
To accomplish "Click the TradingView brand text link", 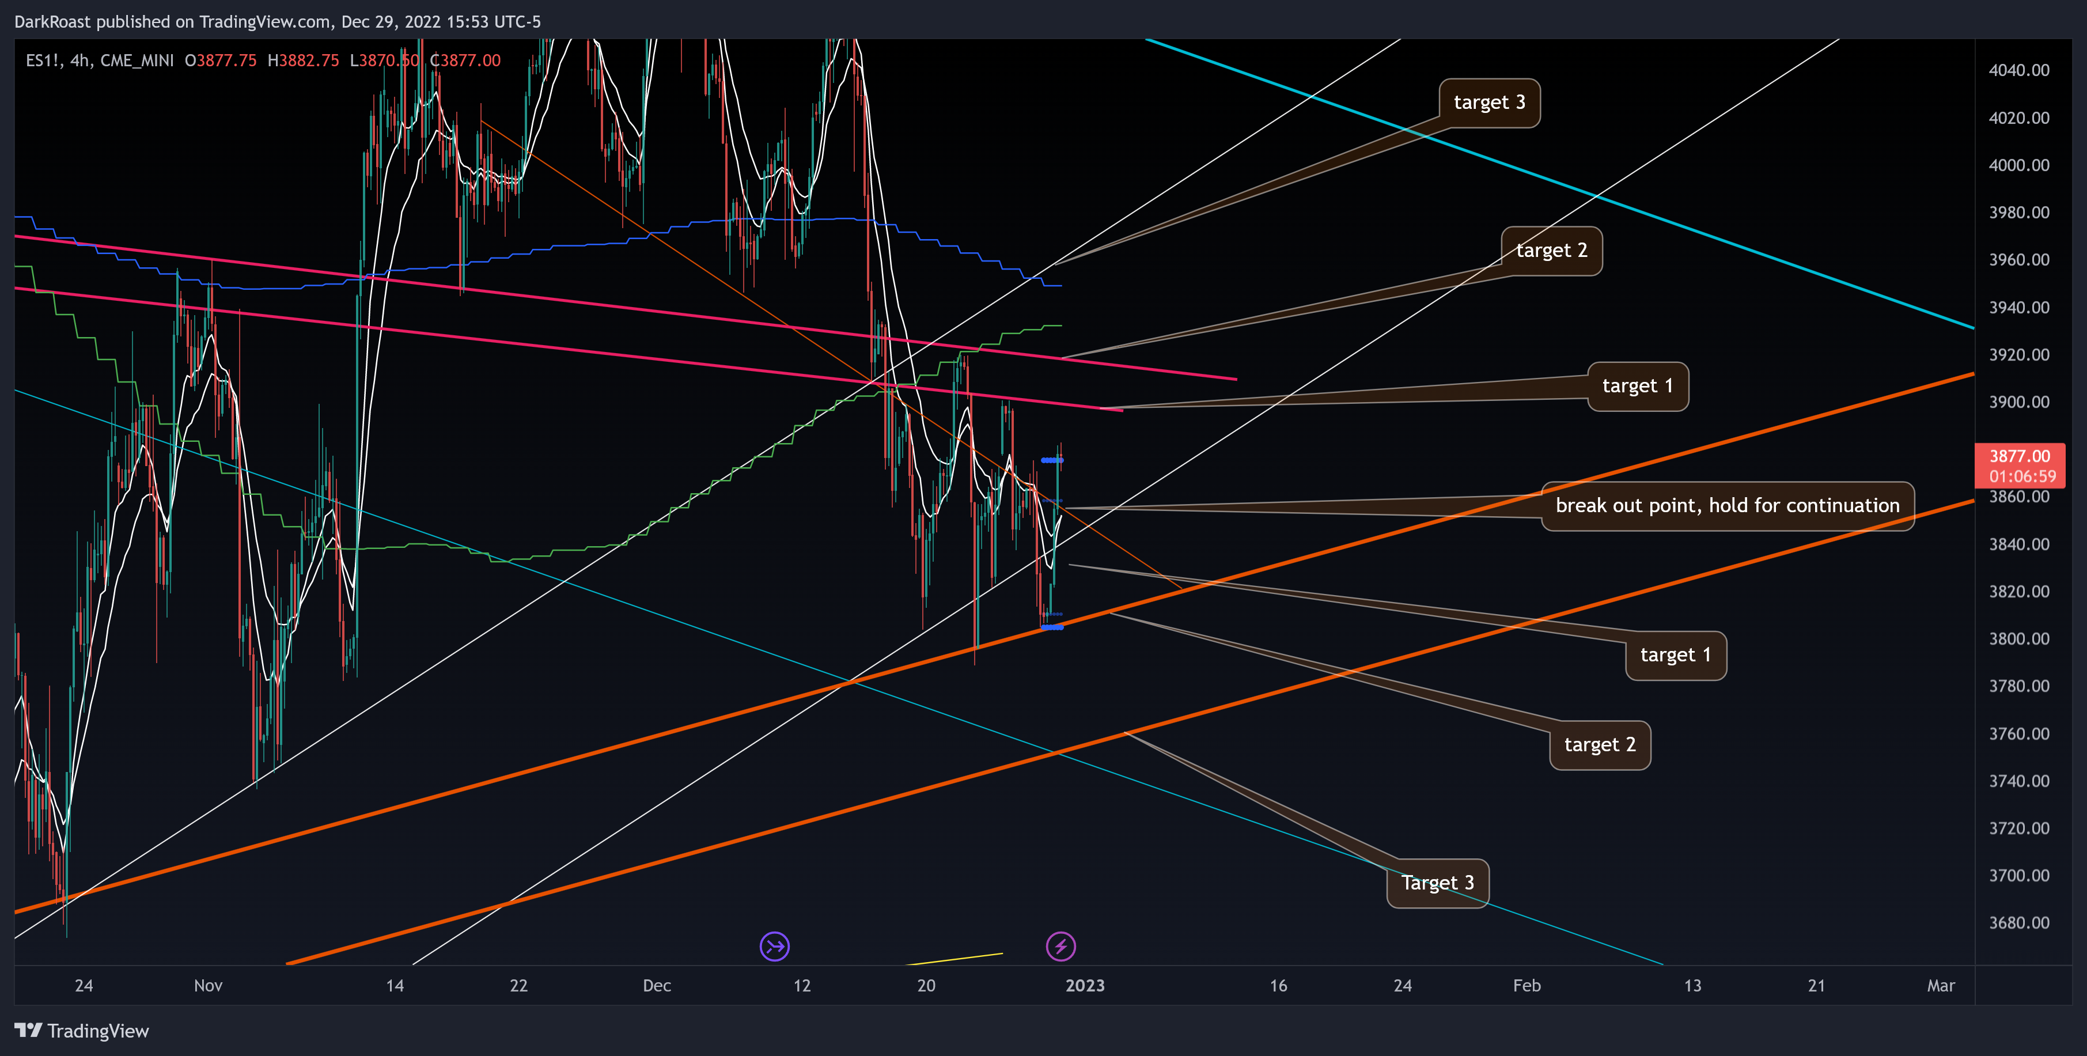I will 98,1031.
